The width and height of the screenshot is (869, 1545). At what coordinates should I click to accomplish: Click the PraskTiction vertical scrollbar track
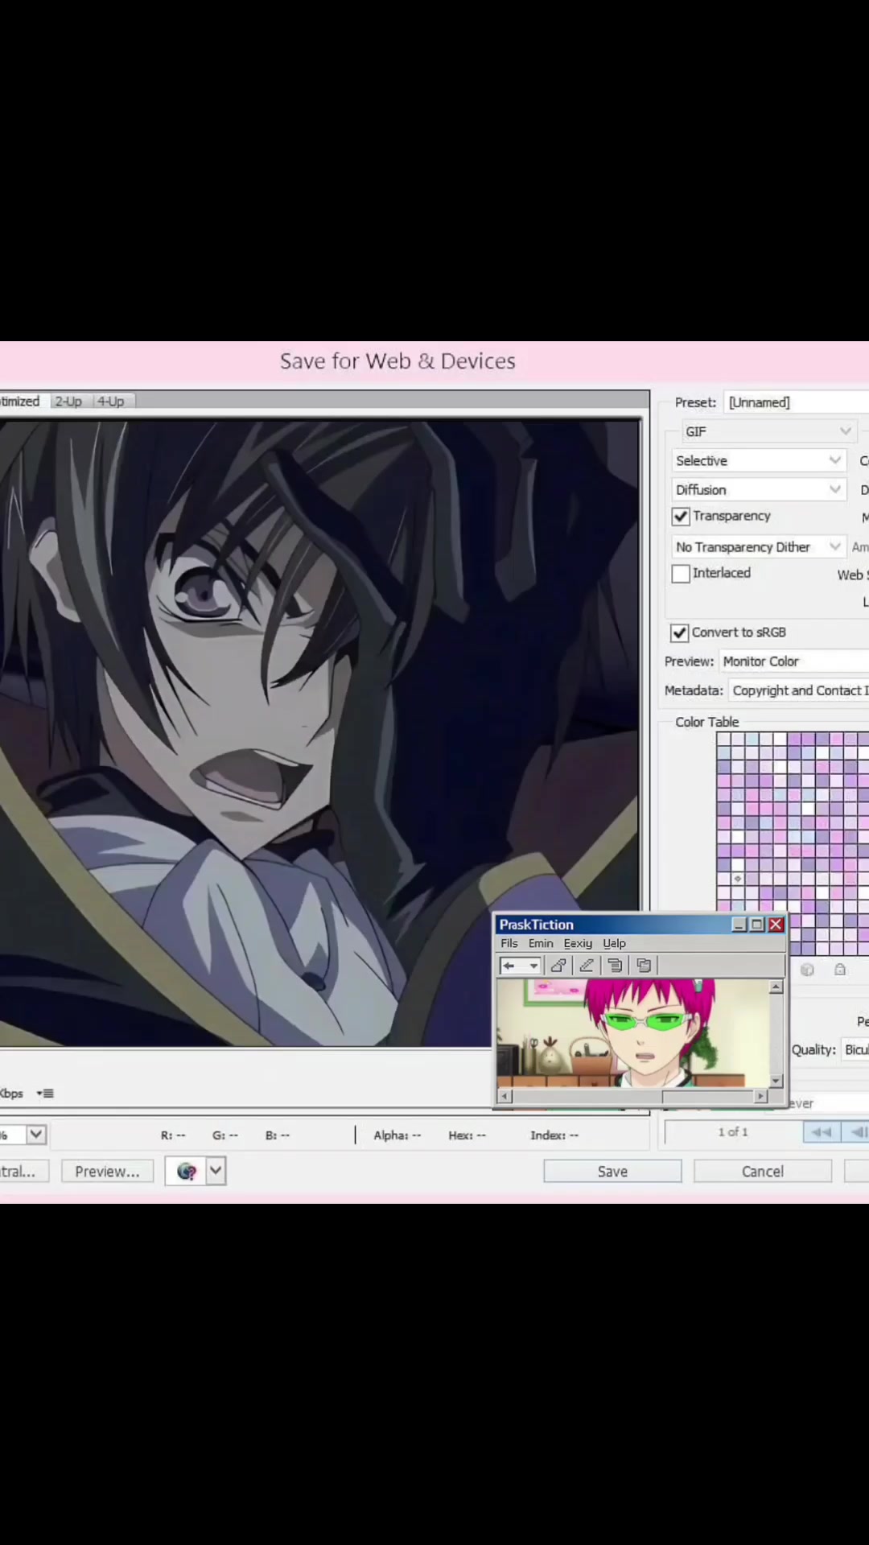tap(776, 1034)
